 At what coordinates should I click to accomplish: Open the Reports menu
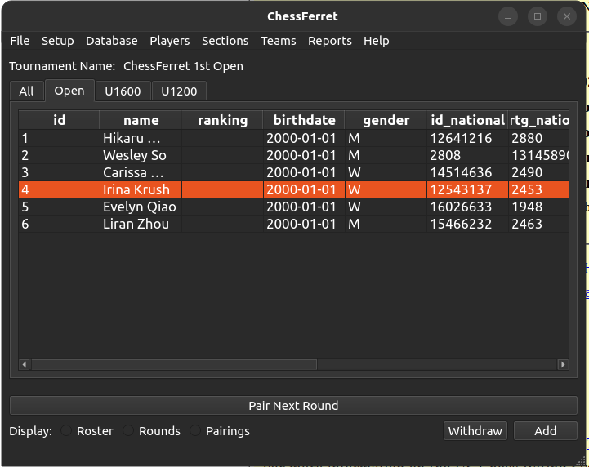point(330,41)
